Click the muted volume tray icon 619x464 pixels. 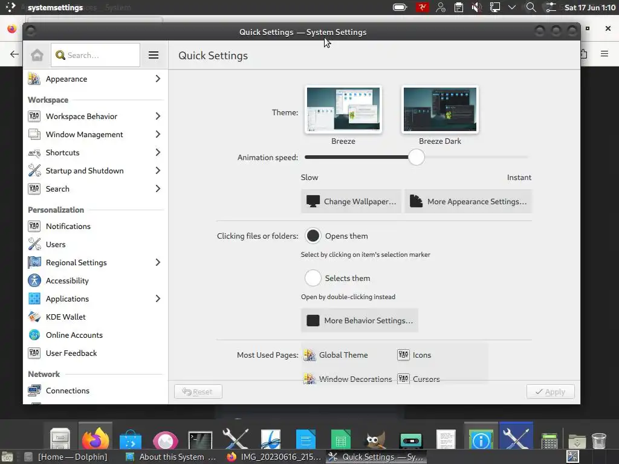point(476,7)
